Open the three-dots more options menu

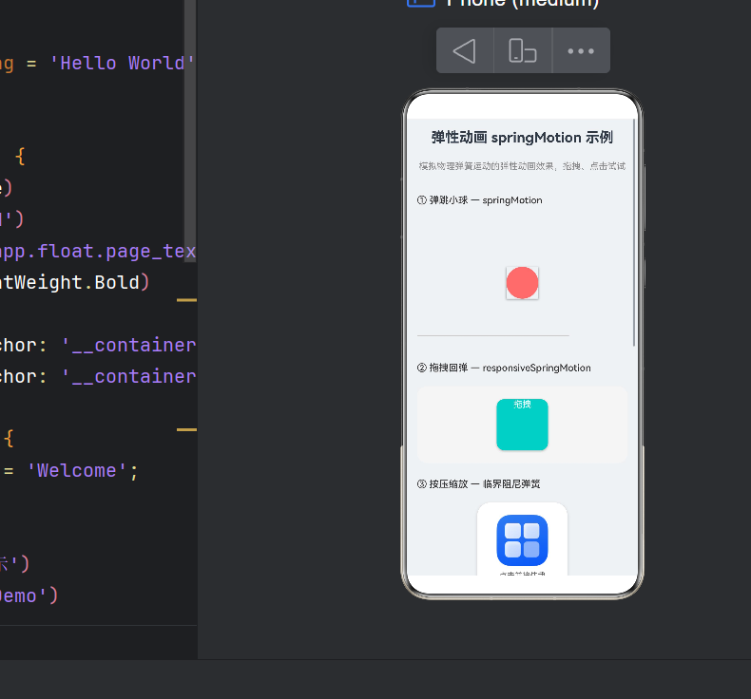tap(581, 50)
